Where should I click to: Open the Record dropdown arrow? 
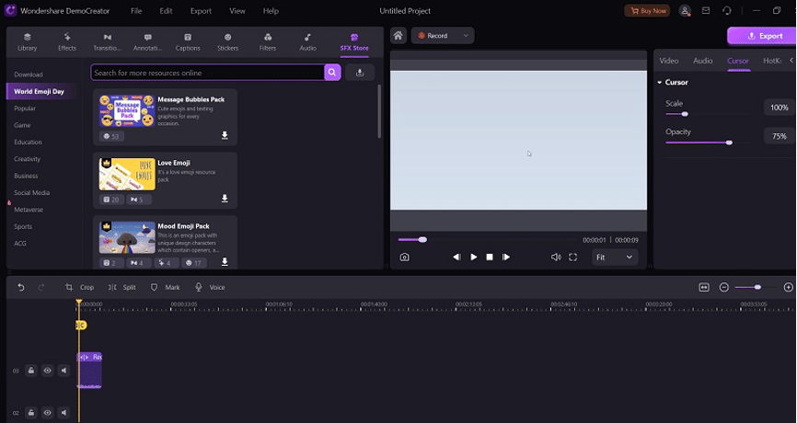[466, 36]
